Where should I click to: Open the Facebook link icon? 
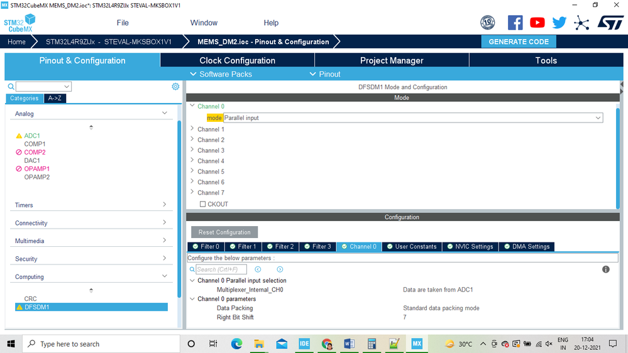(x=515, y=23)
